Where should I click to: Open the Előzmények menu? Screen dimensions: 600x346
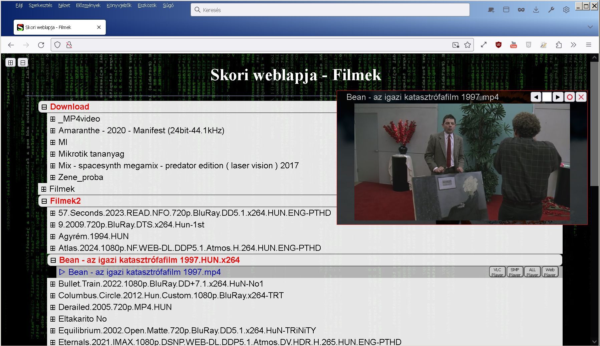click(x=88, y=5)
